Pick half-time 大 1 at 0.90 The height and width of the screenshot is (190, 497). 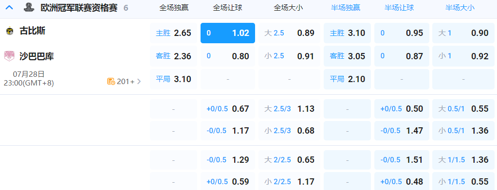tap(463, 33)
